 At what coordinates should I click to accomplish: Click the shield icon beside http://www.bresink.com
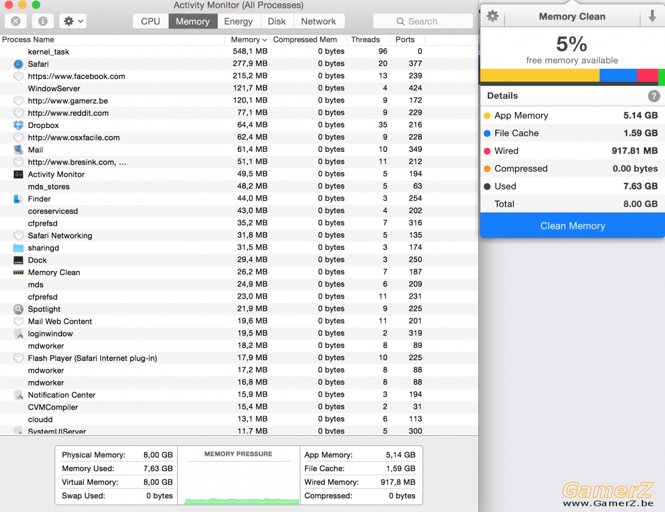(x=18, y=162)
